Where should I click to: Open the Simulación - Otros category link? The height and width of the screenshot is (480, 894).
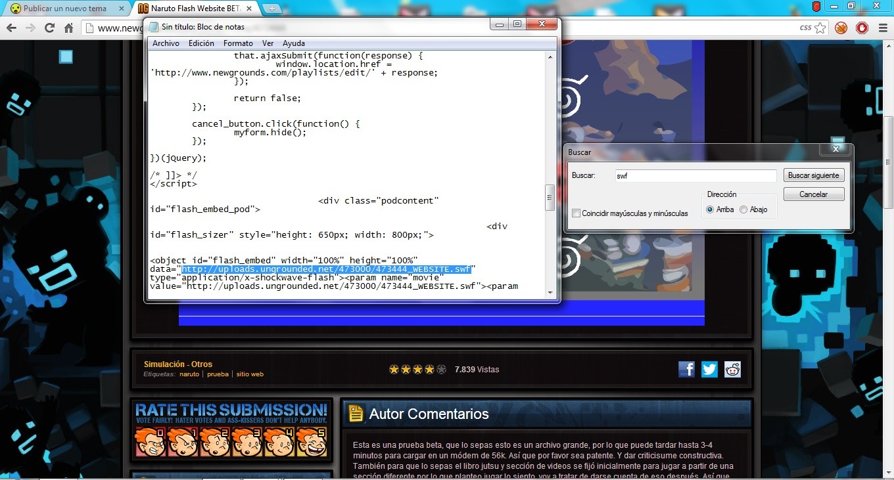click(178, 364)
